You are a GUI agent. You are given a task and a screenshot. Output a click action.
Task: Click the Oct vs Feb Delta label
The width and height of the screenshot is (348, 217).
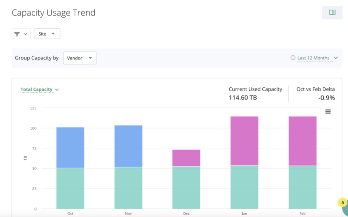pyautogui.click(x=316, y=89)
